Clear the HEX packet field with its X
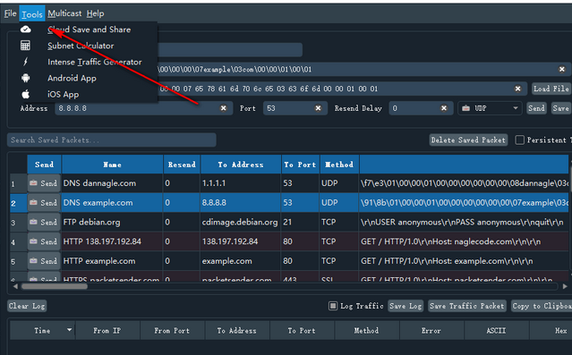 coord(517,89)
